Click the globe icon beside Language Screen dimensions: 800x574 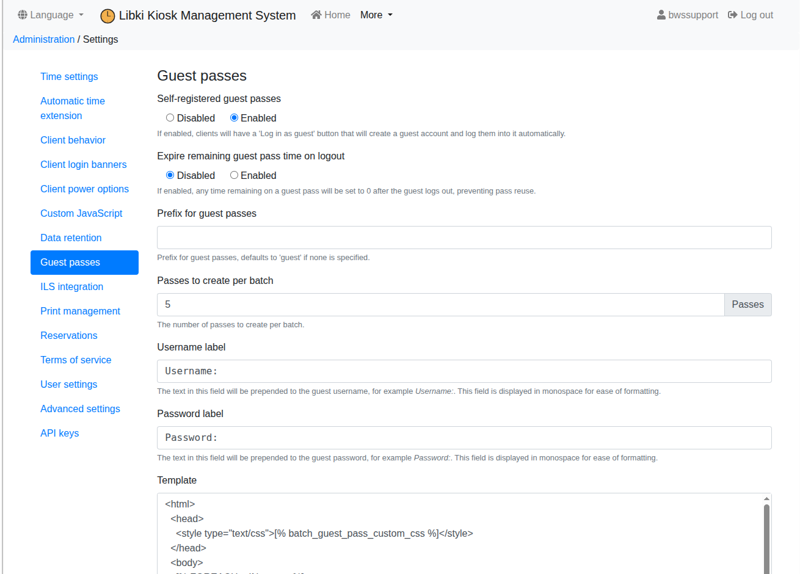pos(23,15)
